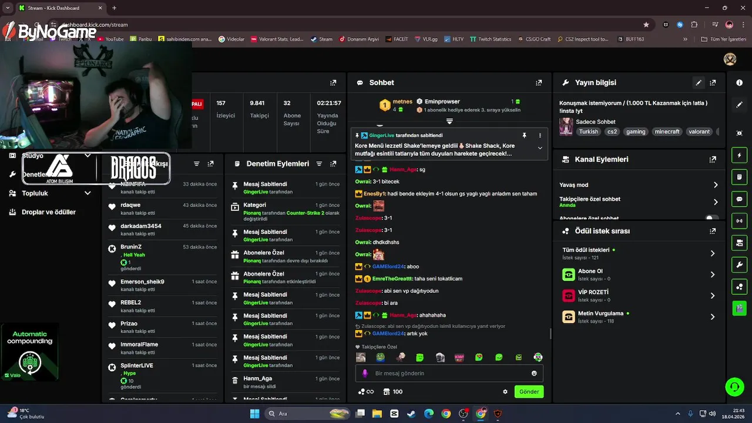Screen dimensions: 752x423
Task: Pop out the stream statistics panel
Action: click(x=333, y=83)
